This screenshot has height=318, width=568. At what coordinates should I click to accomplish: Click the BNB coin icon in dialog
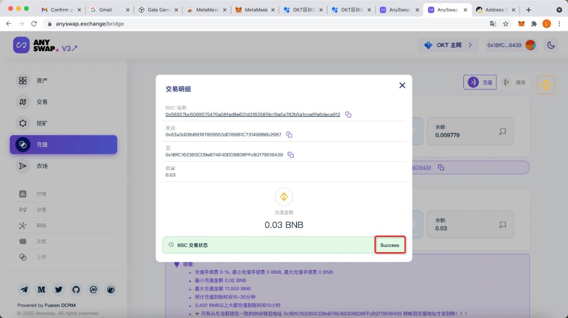point(283,197)
